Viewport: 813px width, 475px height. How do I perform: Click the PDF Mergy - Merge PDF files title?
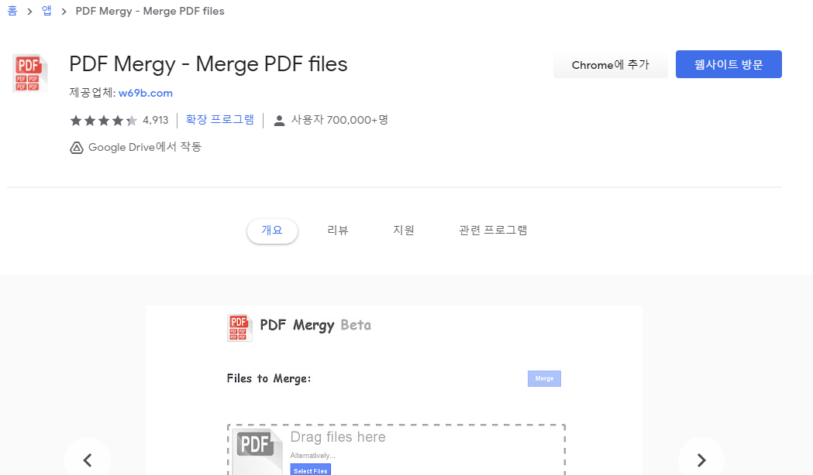[208, 65]
